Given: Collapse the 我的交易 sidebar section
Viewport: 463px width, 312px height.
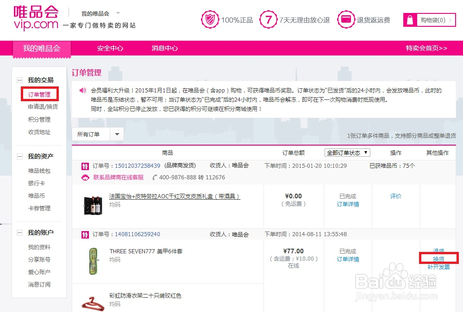Looking at the screenshot, I should (19, 80).
